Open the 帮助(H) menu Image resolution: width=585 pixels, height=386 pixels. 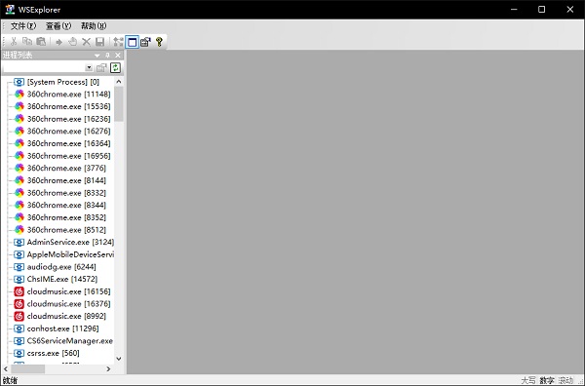click(94, 26)
